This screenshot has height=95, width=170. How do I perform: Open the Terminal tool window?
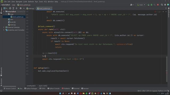click(75, 88)
